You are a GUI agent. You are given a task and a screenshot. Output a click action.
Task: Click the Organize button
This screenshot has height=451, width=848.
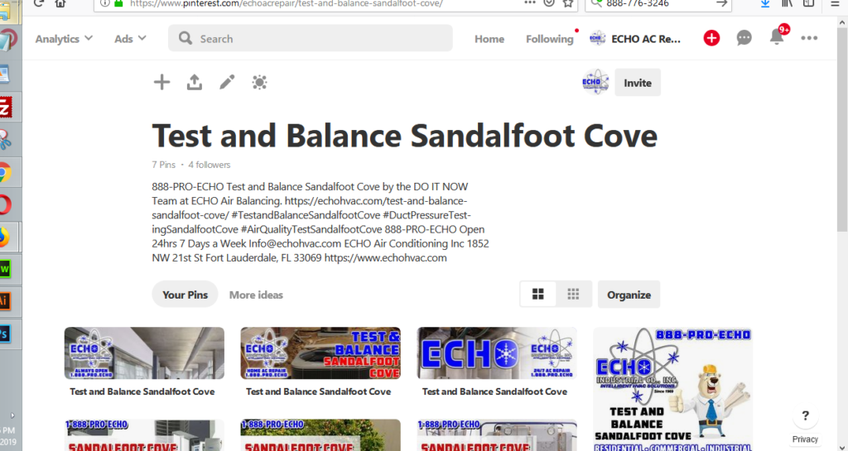tap(629, 295)
